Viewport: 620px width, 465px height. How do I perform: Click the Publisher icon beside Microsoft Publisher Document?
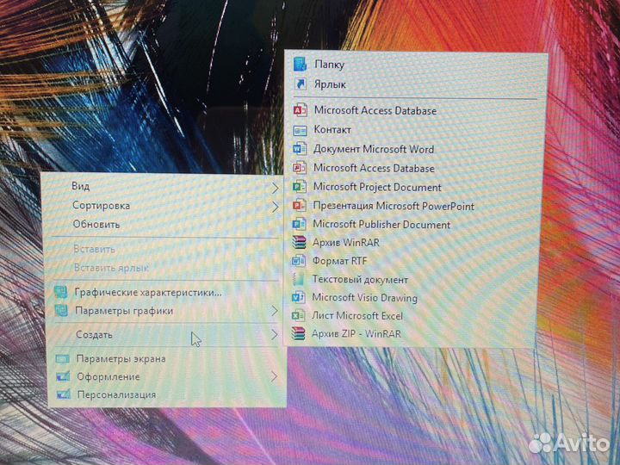point(299,224)
